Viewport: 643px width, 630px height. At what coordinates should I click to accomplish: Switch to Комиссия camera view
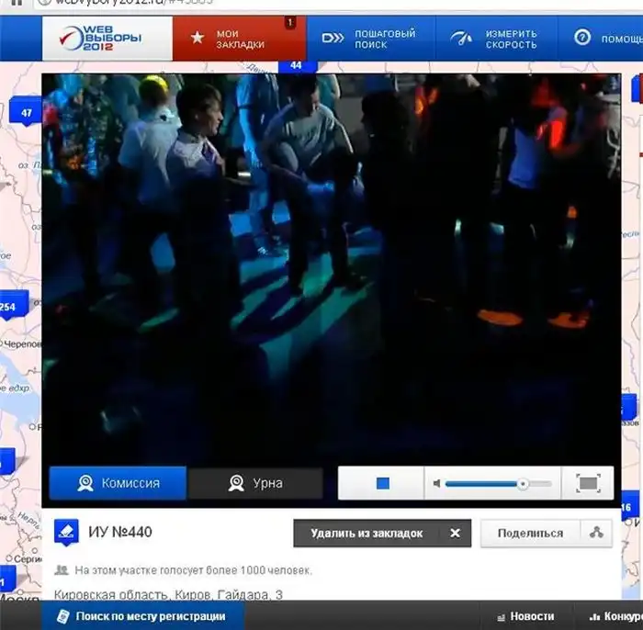[118, 483]
